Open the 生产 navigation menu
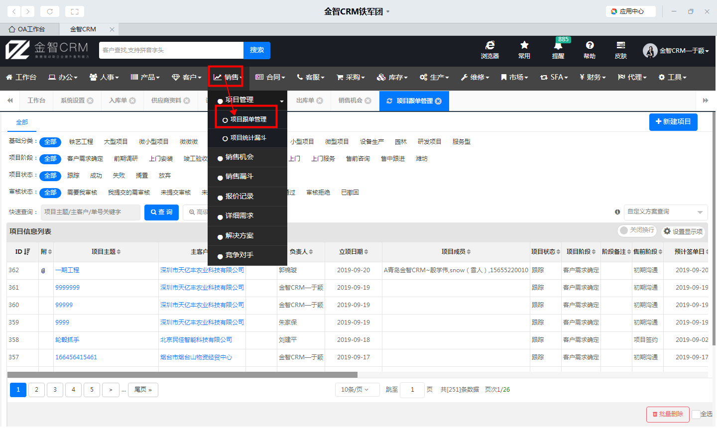 coord(434,77)
